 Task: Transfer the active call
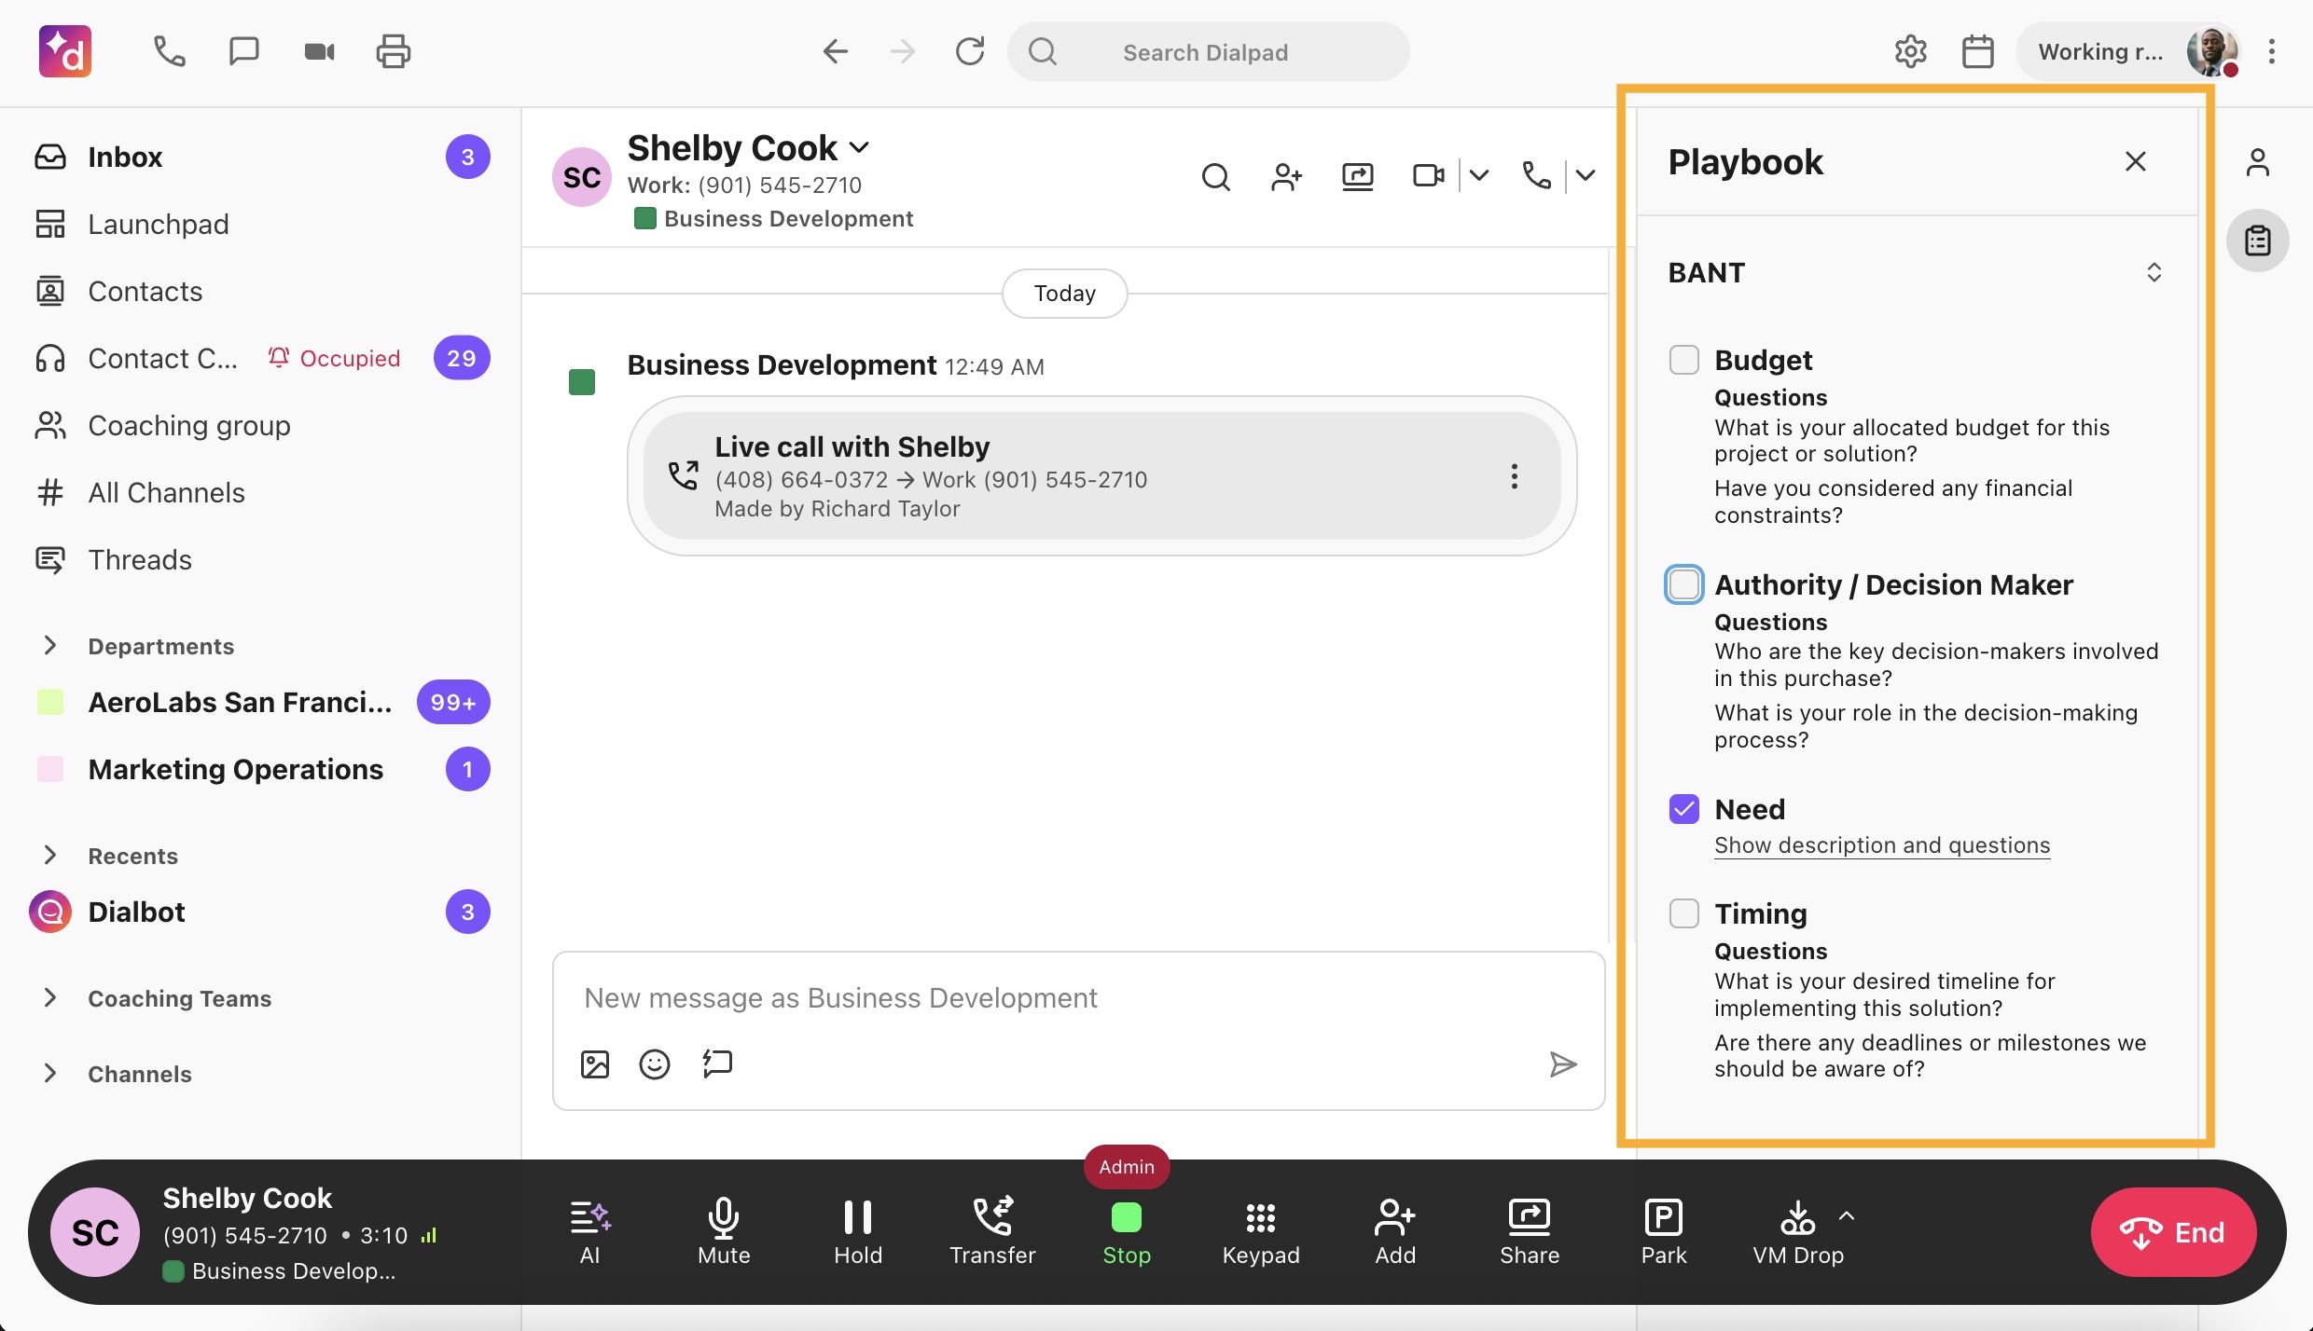[991, 1232]
